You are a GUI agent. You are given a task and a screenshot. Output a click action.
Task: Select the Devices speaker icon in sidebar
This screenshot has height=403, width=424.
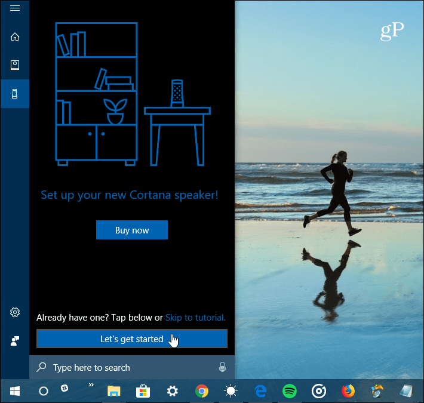(15, 94)
